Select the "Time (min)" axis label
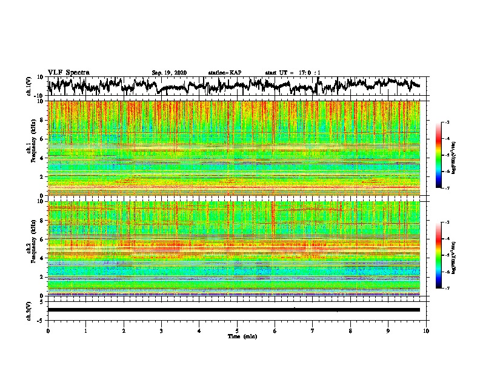 [242, 336]
